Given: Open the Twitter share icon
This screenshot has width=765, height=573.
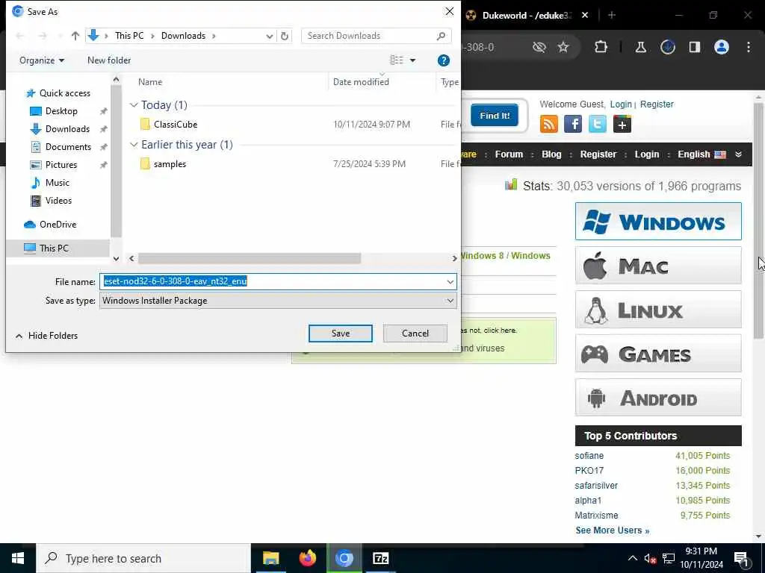Looking at the screenshot, I should pyautogui.click(x=598, y=125).
